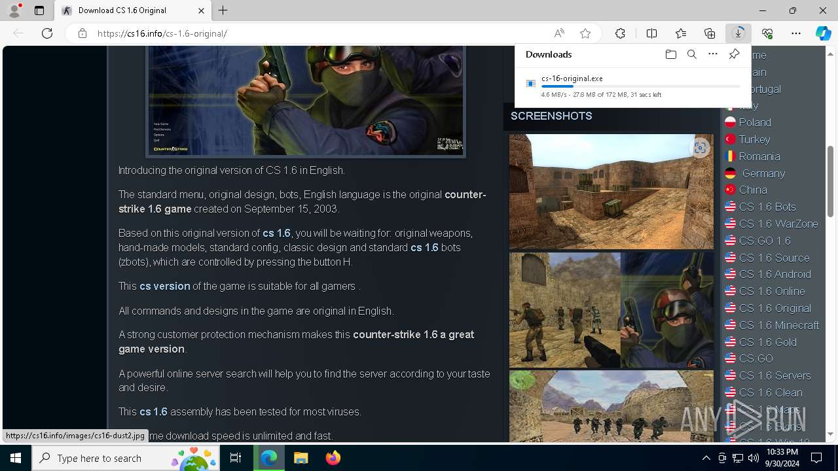
Task: Toggle Split screen view
Action: tap(652, 33)
